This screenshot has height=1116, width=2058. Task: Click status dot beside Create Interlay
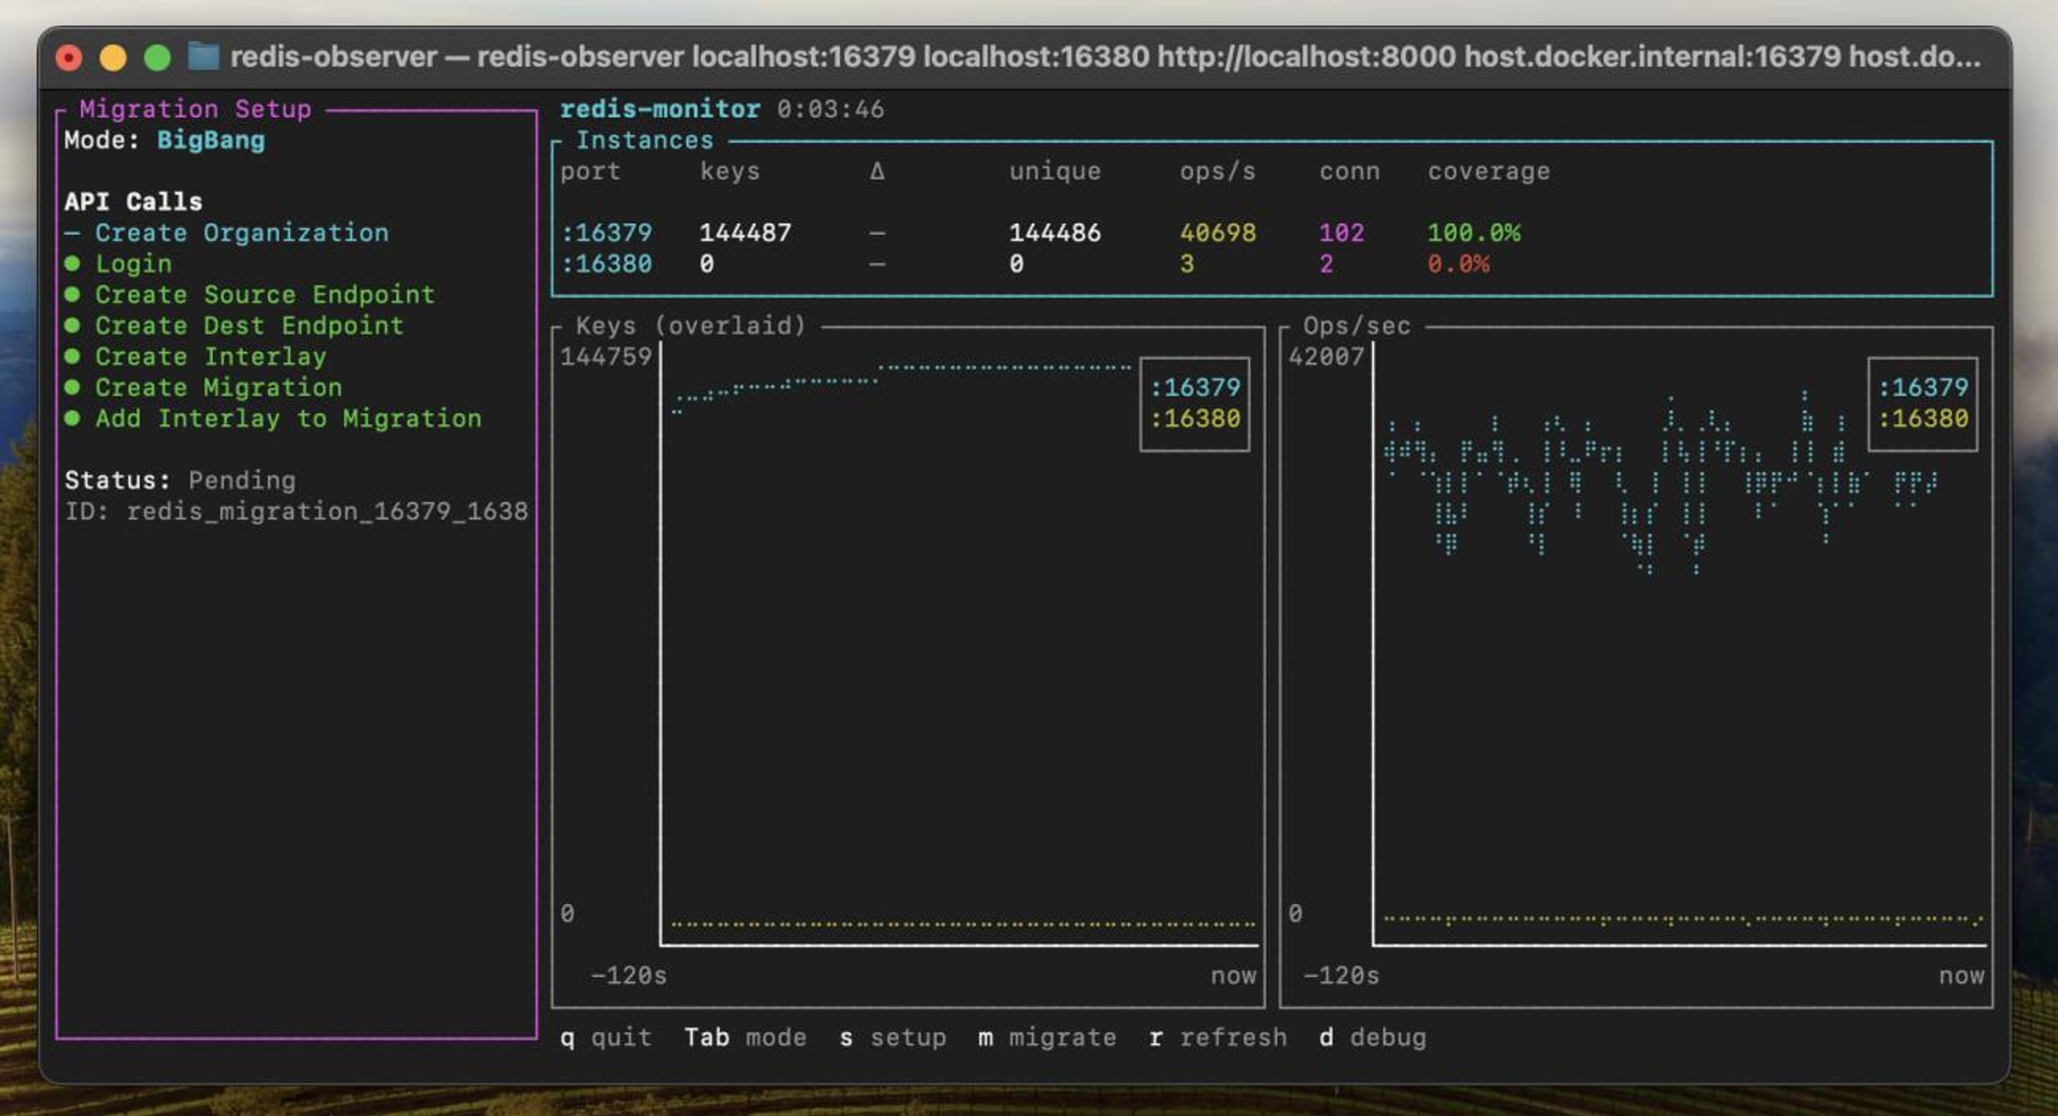72,356
